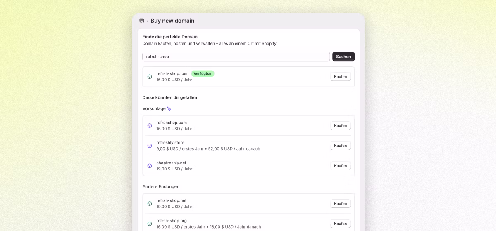496x231 pixels.
Task: Click the checkmark icon beside refrsh-shop.org
Action: pos(150,224)
